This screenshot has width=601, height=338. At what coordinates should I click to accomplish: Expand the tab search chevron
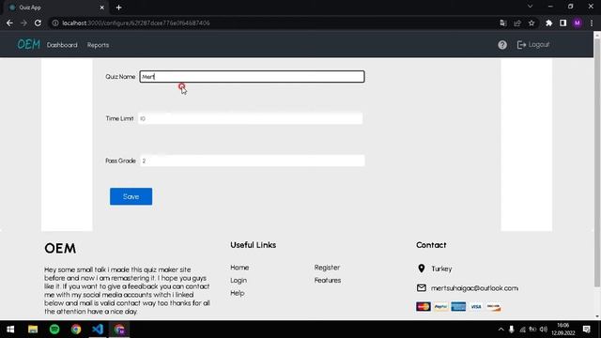tap(530, 7)
